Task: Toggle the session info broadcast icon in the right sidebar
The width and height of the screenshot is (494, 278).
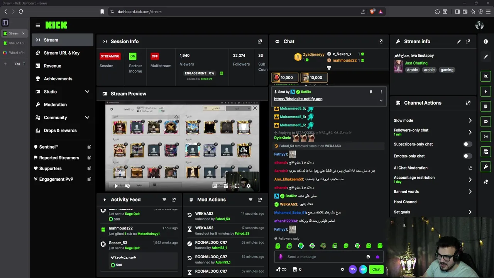Action: (x=486, y=136)
